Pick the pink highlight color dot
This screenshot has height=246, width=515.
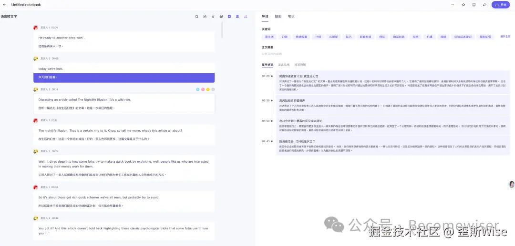(203, 89)
